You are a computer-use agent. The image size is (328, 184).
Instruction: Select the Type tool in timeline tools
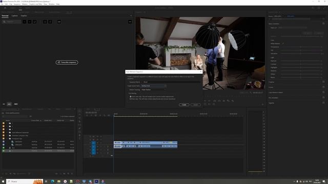[x=79, y=139]
